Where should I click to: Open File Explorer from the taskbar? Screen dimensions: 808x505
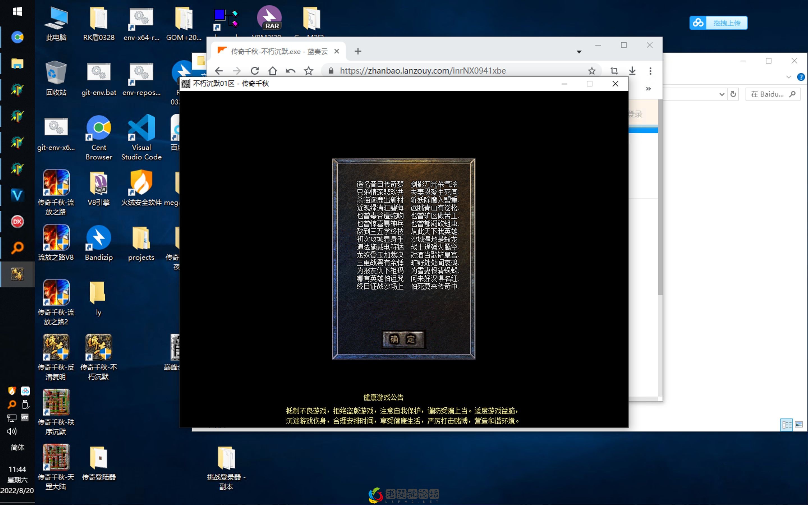(17, 63)
